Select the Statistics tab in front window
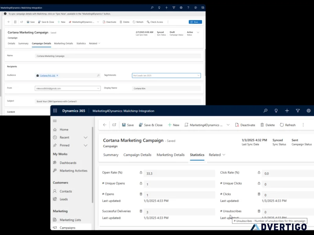 [197, 155]
